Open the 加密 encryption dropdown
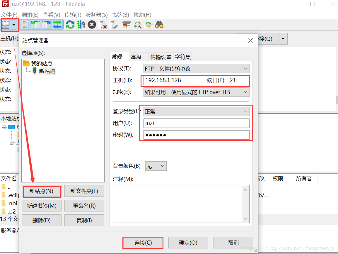 [x=196, y=92]
